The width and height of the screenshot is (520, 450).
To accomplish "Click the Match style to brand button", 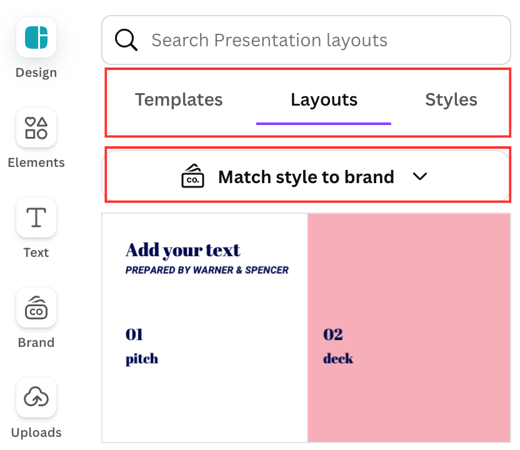I will click(306, 176).
